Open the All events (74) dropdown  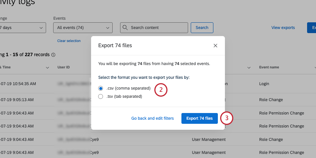[x=83, y=28]
